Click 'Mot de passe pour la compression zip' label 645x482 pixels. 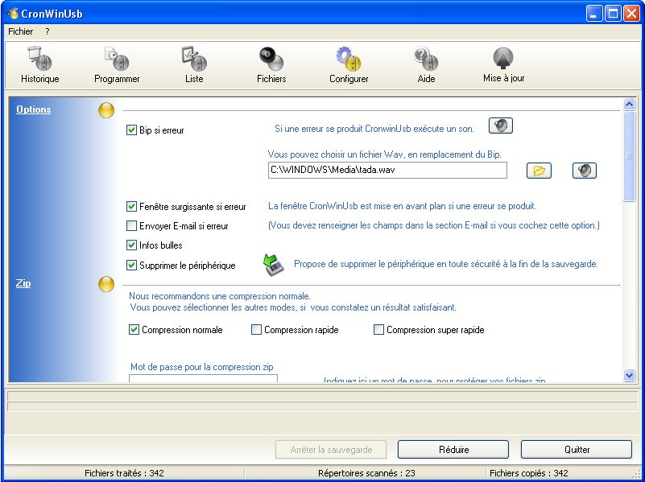pyautogui.click(x=201, y=367)
